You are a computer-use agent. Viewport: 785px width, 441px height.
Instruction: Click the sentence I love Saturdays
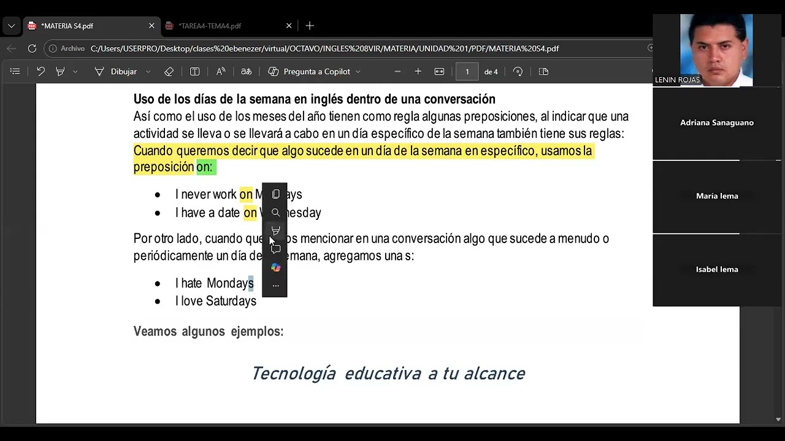(x=216, y=301)
